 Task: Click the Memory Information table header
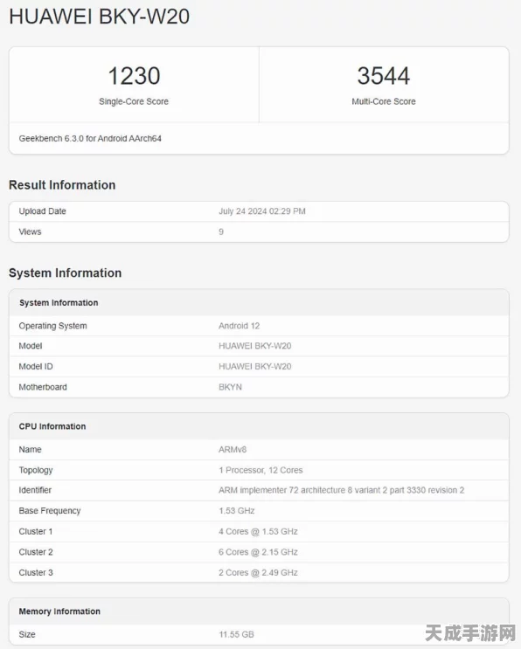pyautogui.click(x=259, y=611)
